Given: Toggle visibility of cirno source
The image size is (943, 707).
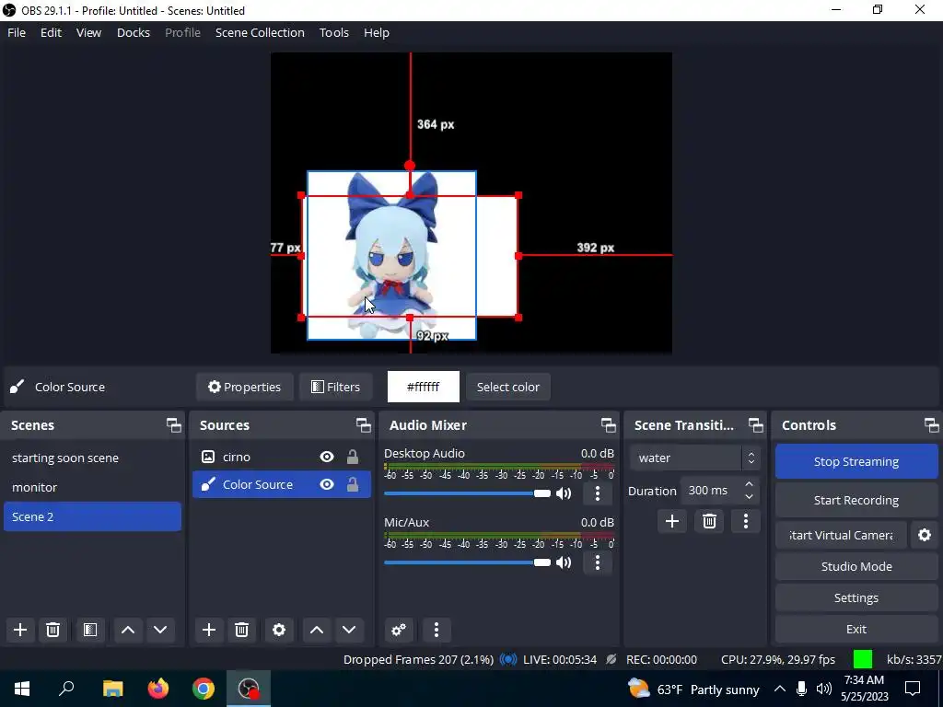Looking at the screenshot, I should tap(327, 457).
